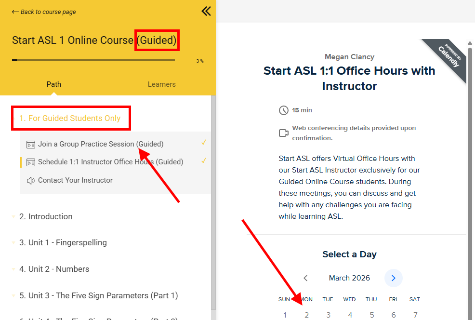Click the Megan Clancy host name

349,57
